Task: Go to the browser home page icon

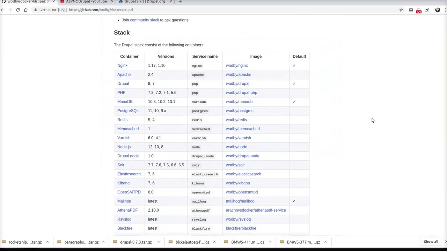Action: pyautogui.click(x=25, y=10)
